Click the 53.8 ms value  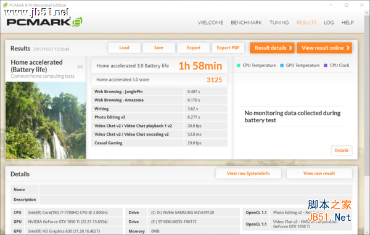coord(194,134)
